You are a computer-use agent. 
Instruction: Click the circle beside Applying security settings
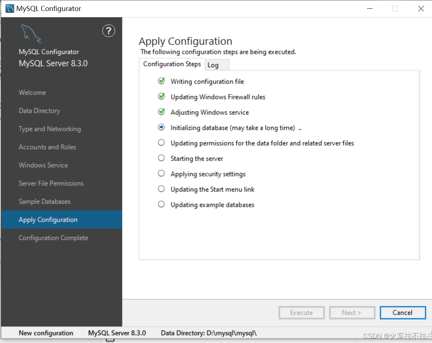tap(161, 174)
